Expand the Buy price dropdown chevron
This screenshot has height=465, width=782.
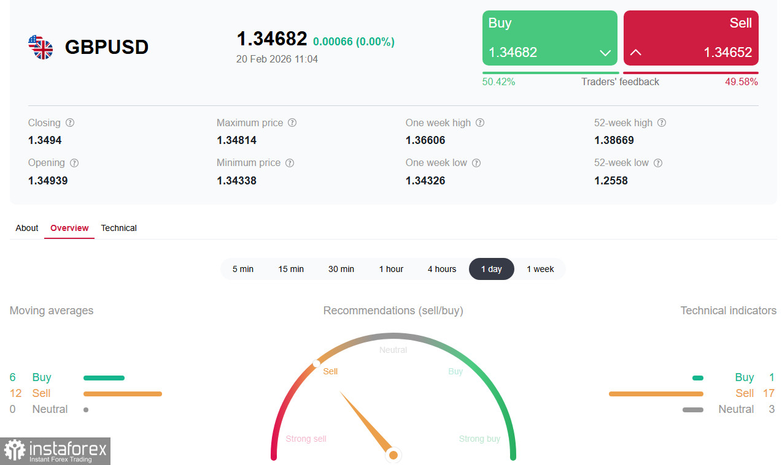[x=605, y=53]
